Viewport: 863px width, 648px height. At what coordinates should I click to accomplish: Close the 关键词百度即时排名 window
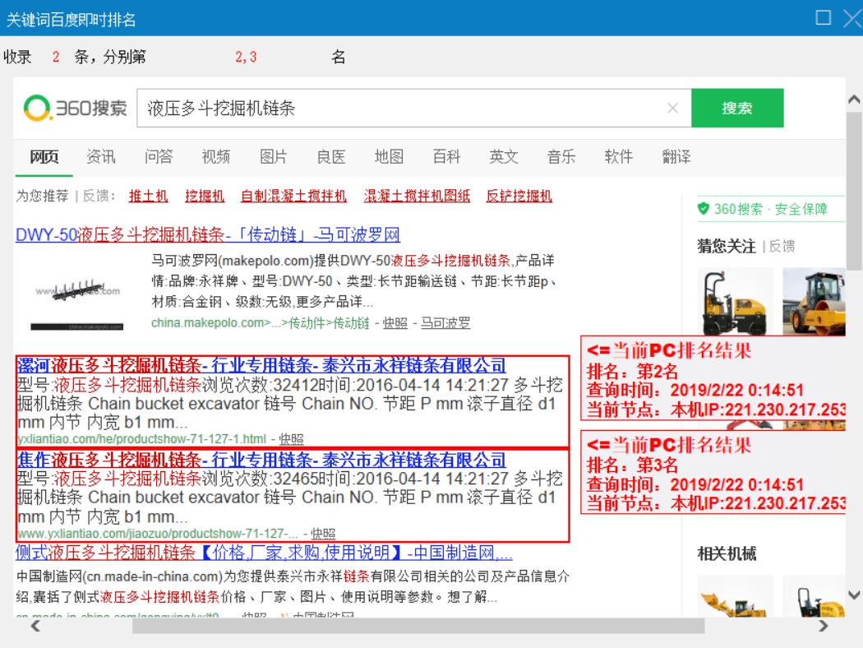coord(854,18)
